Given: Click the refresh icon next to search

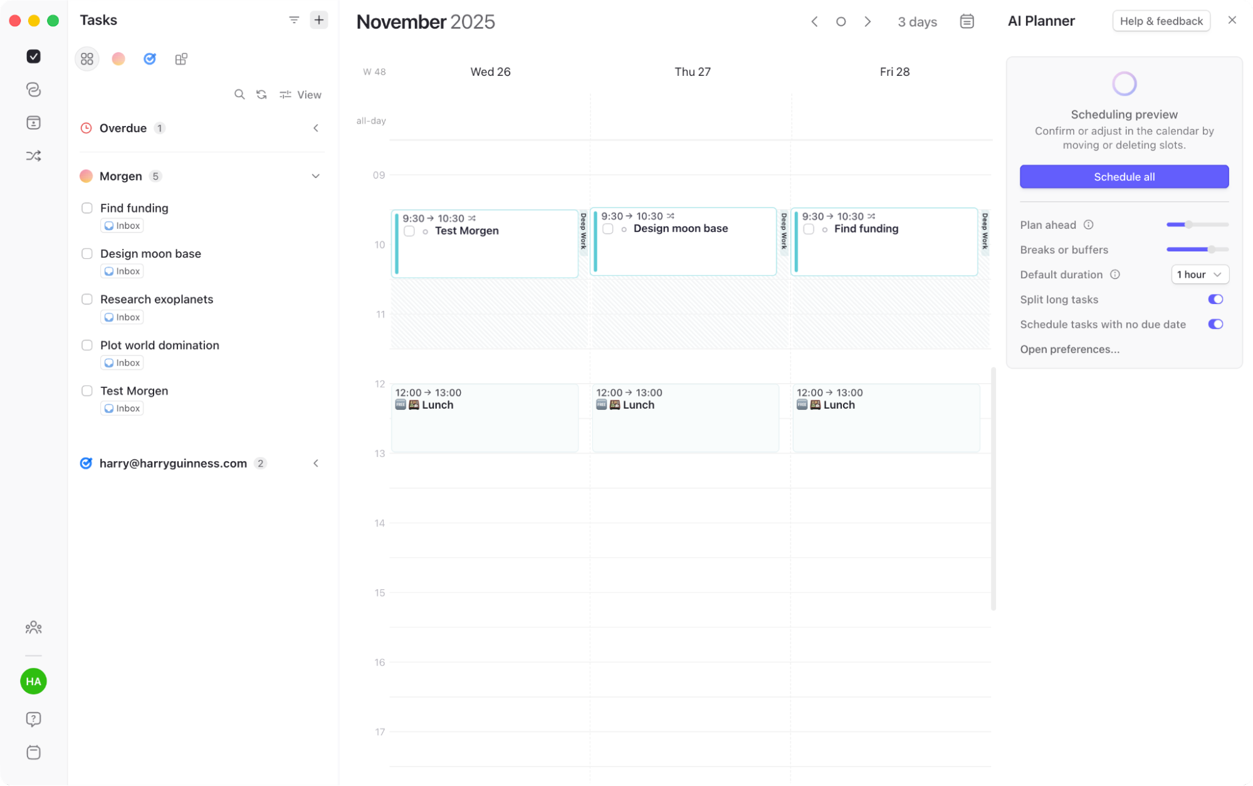Looking at the screenshot, I should [x=261, y=94].
